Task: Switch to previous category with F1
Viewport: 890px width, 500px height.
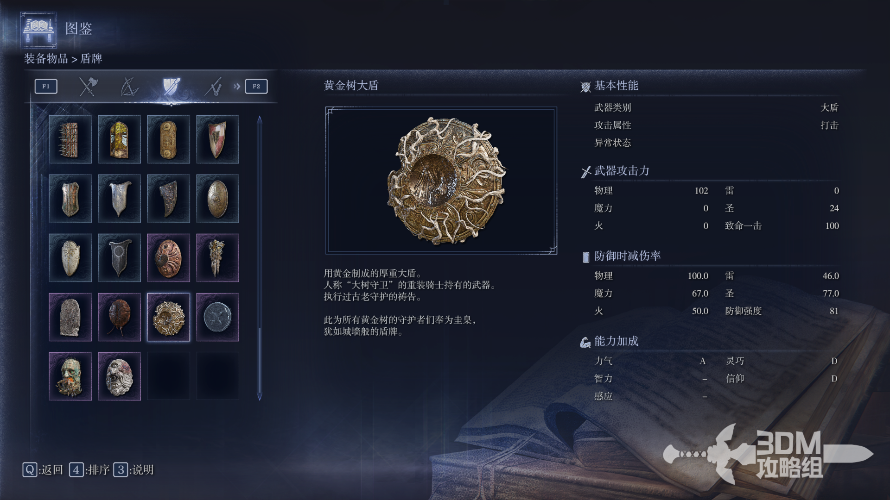Action: click(46, 86)
